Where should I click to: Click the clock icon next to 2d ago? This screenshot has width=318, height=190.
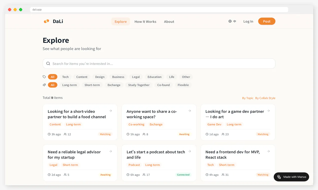49,175
